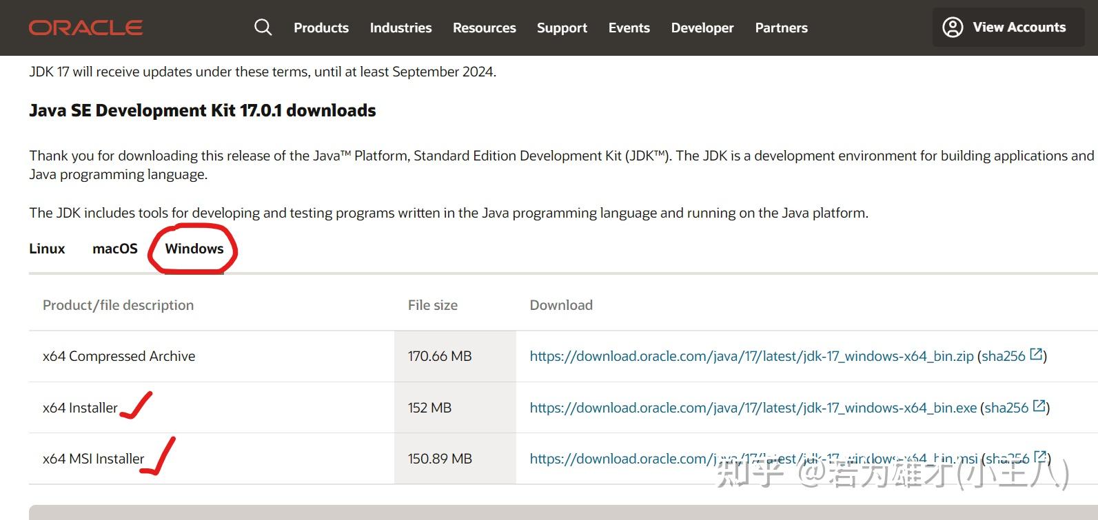
Task: Switch to the macOS tab
Action: click(x=115, y=249)
